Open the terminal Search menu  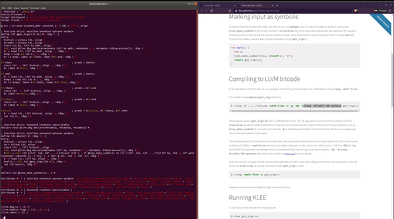tap(24, 8)
